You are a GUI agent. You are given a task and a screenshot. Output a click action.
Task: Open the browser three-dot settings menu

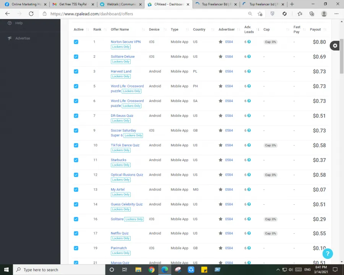[336, 14]
